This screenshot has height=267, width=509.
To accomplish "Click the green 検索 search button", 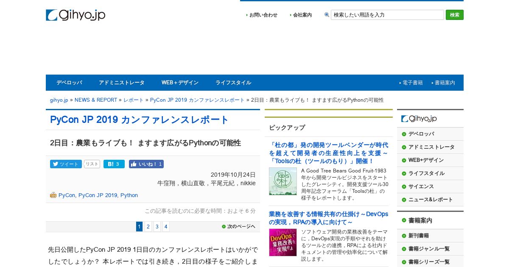I will click(455, 15).
